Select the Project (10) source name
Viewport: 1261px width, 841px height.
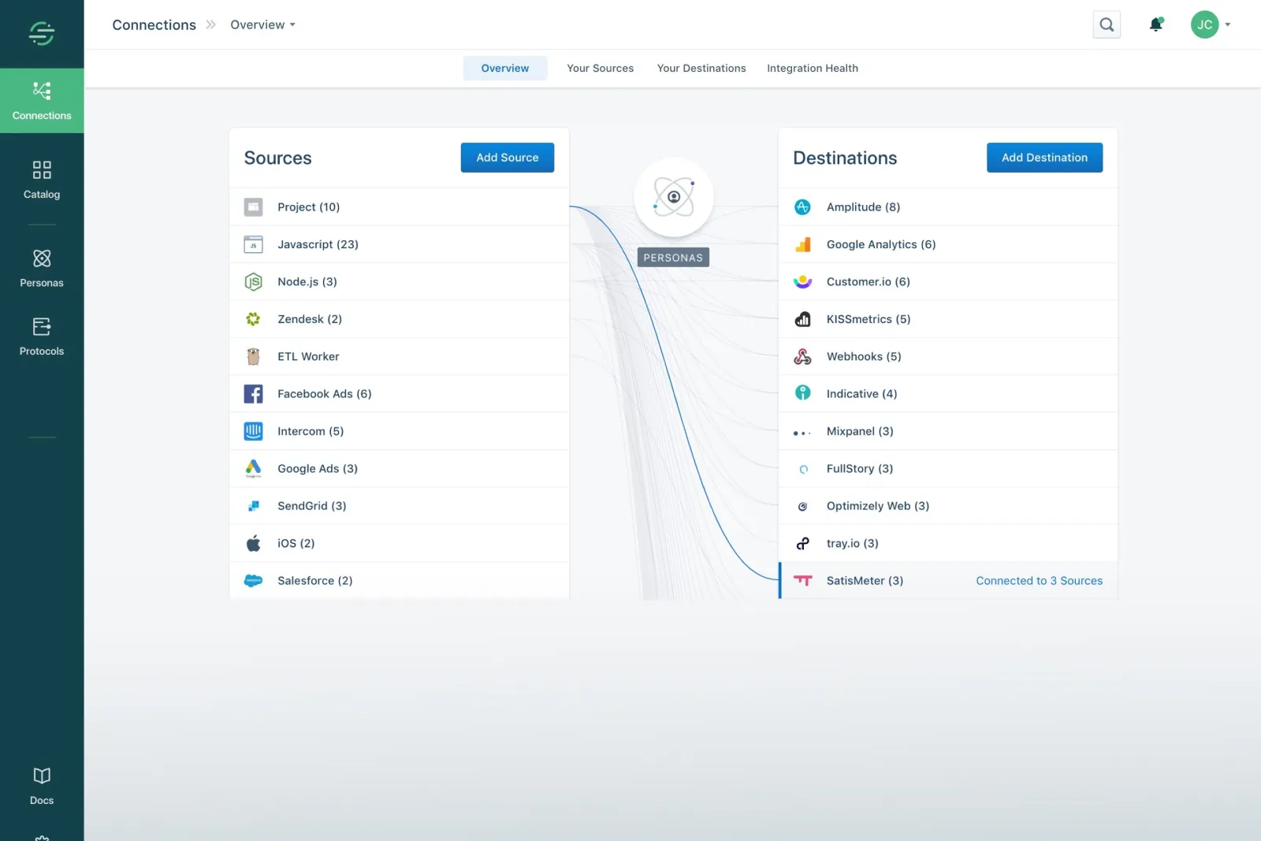click(308, 207)
